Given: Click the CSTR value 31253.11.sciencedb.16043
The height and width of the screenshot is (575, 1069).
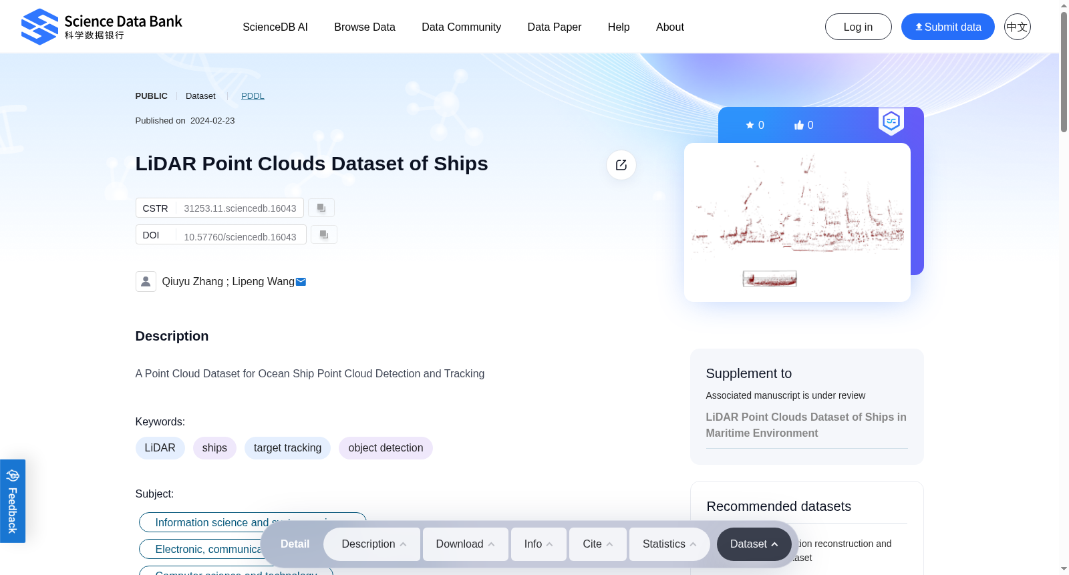Looking at the screenshot, I should click(x=240, y=208).
